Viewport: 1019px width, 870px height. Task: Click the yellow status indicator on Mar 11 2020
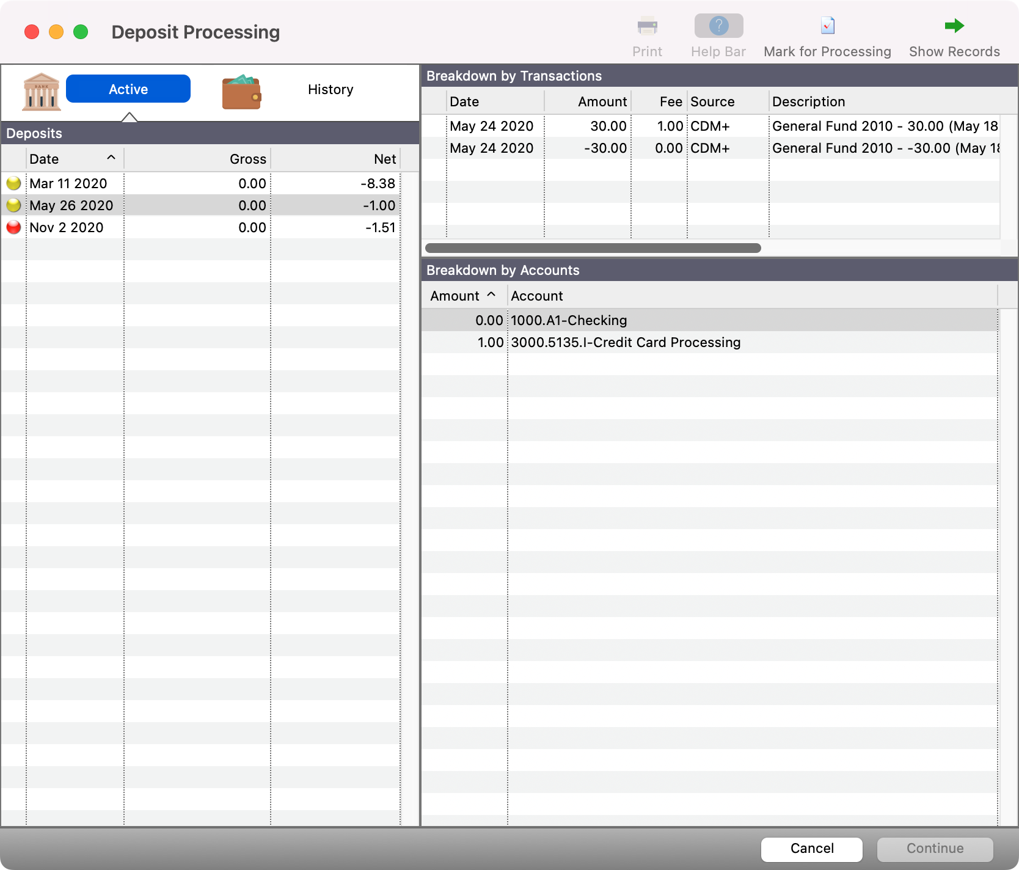point(13,183)
